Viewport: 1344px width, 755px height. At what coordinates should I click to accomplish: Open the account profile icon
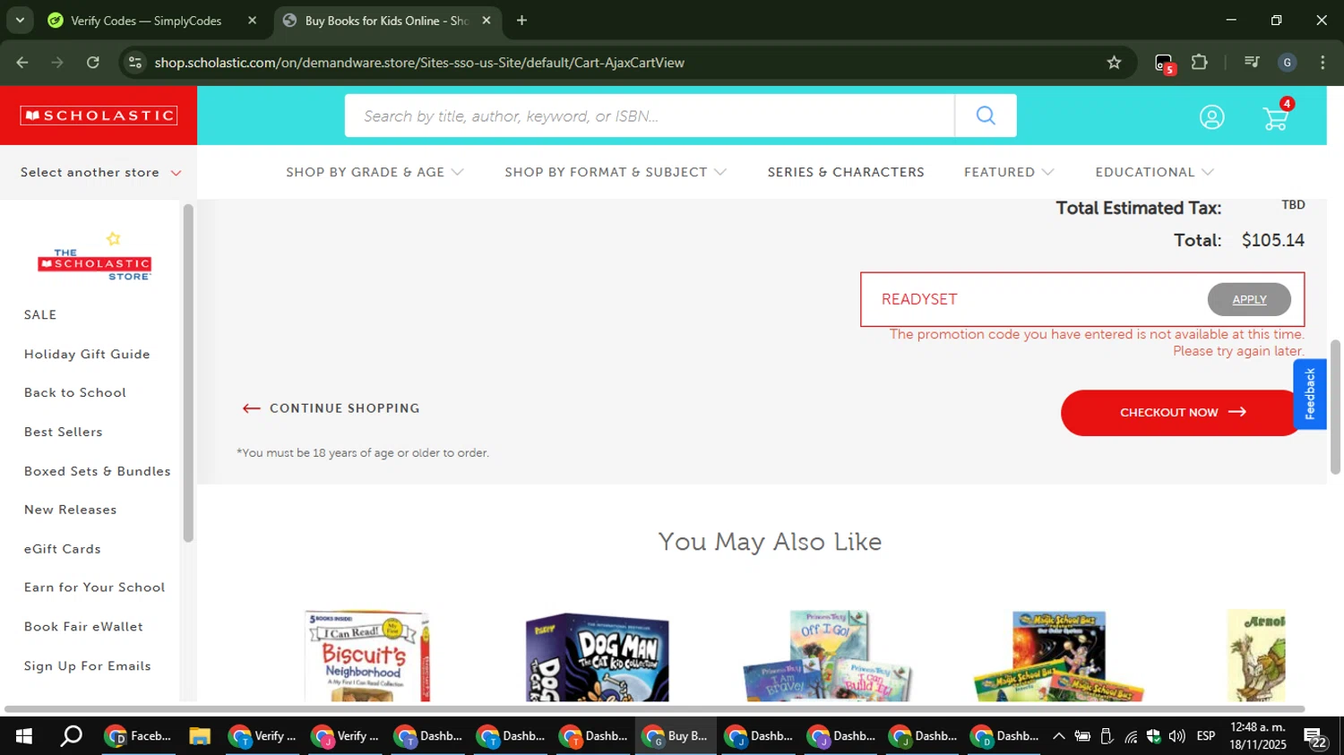tap(1211, 117)
